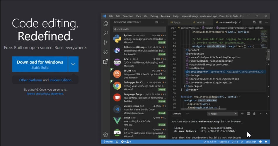The height and width of the screenshot is (146, 278).
Task: Split the terminal panel
Action: click(248, 114)
